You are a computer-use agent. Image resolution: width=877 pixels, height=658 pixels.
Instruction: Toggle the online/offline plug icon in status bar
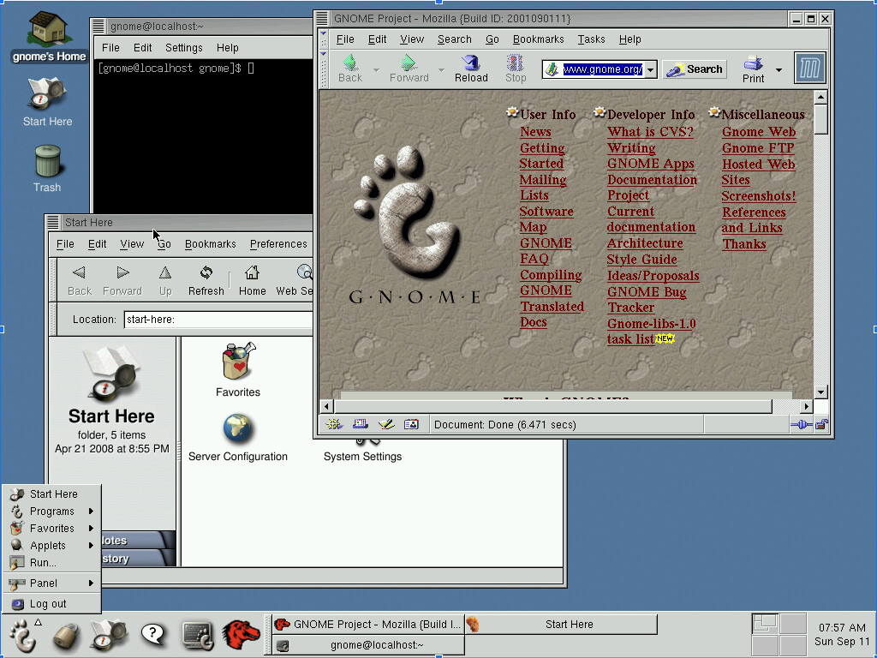coord(802,424)
